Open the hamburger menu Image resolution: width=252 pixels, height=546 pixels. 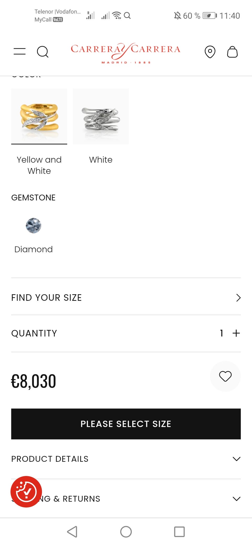click(20, 51)
